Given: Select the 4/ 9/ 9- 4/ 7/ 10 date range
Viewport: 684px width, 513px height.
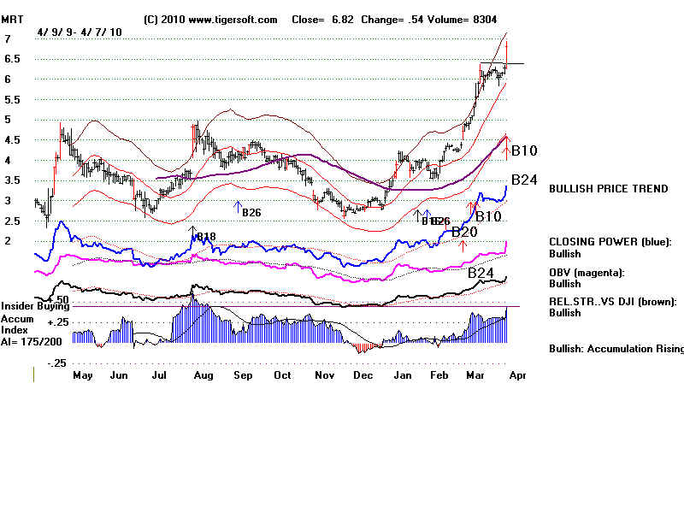Looking at the screenshot, I should [80, 32].
